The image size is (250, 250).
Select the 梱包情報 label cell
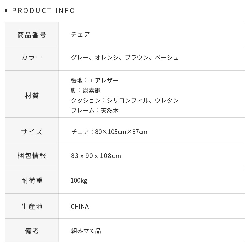tap(32, 156)
